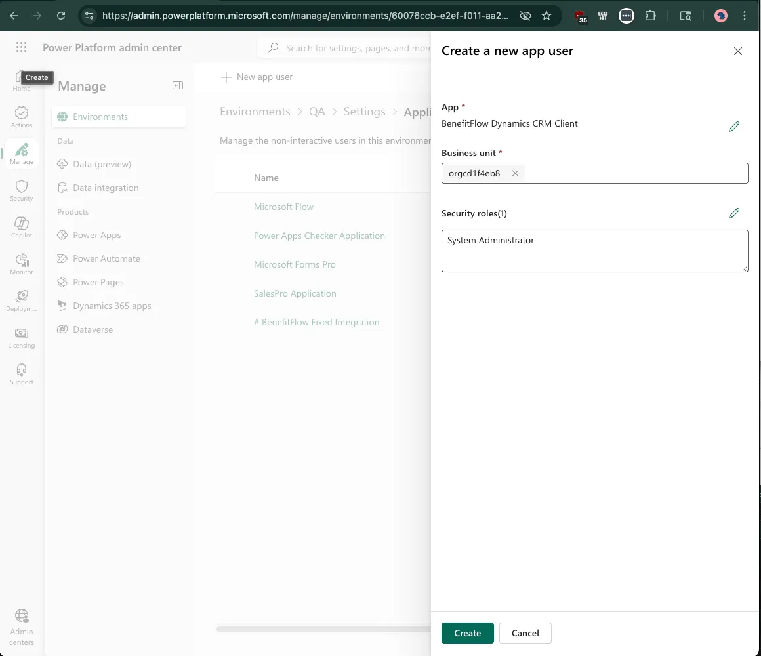Image resolution: width=761 pixels, height=656 pixels.
Task: Collapse the Products section header
Action: tap(73, 211)
